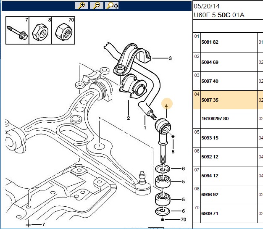Click part number 5093 15
This screenshot has height=229, width=263.
tap(210, 138)
